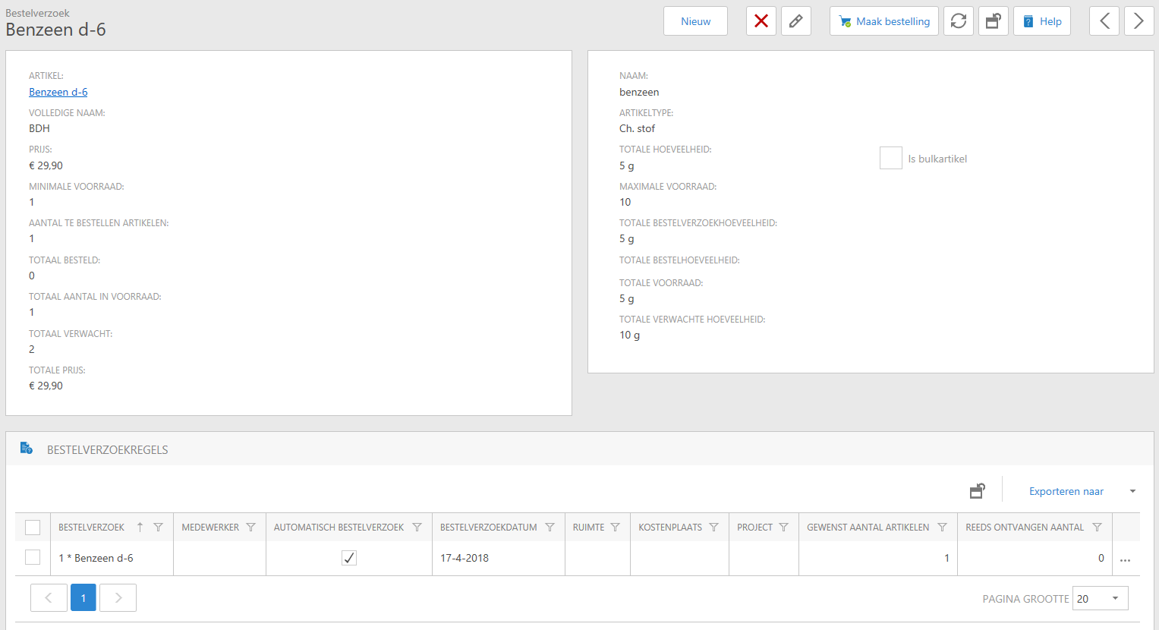Click the layout icon above the table

(x=978, y=491)
